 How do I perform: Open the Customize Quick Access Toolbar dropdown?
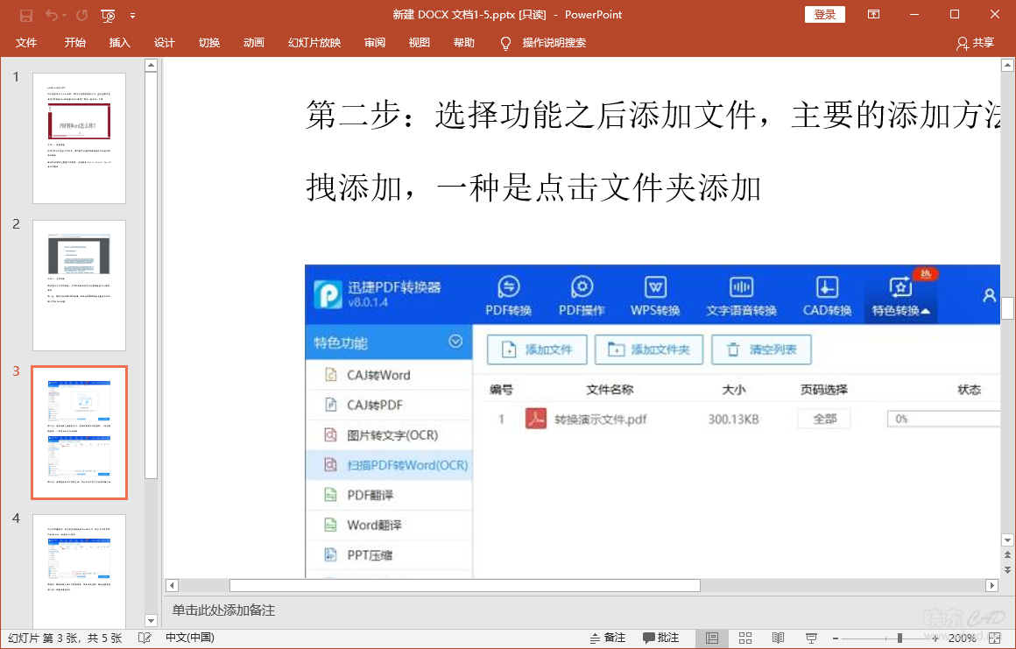(133, 16)
